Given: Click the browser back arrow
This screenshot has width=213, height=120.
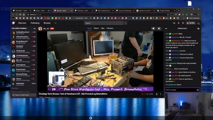Looking at the screenshot, I should point(13,15).
